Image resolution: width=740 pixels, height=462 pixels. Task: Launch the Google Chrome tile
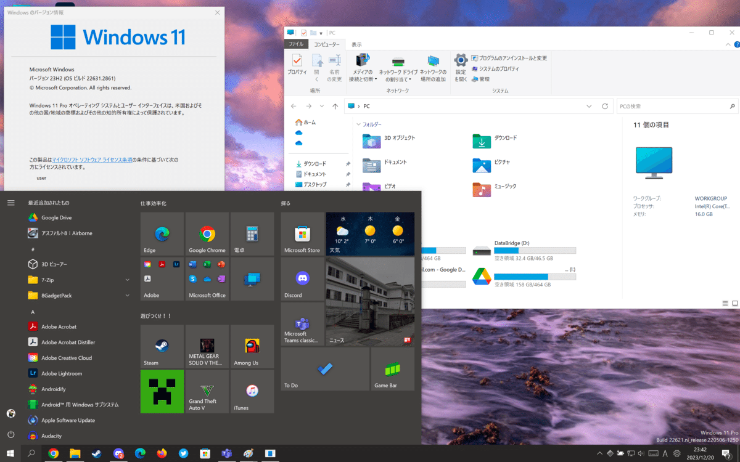(207, 234)
